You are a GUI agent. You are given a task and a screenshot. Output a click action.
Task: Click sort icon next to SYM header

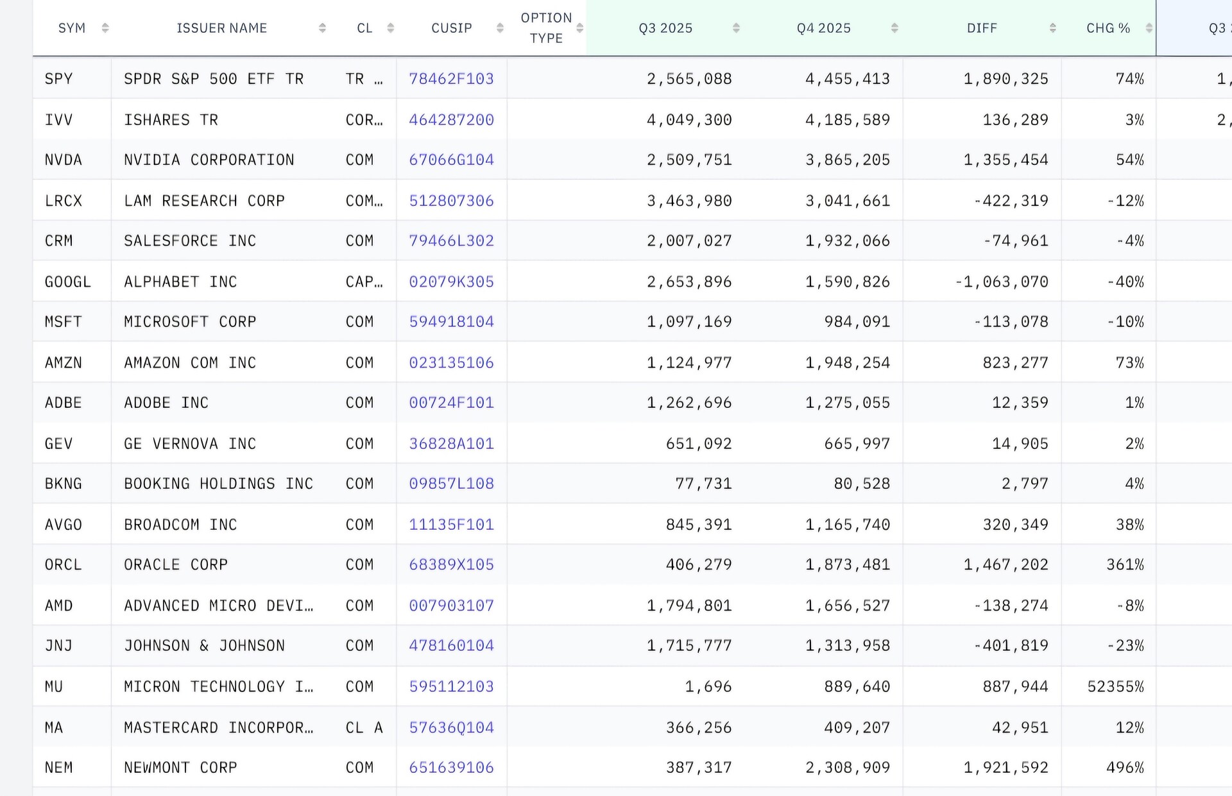[105, 28]
